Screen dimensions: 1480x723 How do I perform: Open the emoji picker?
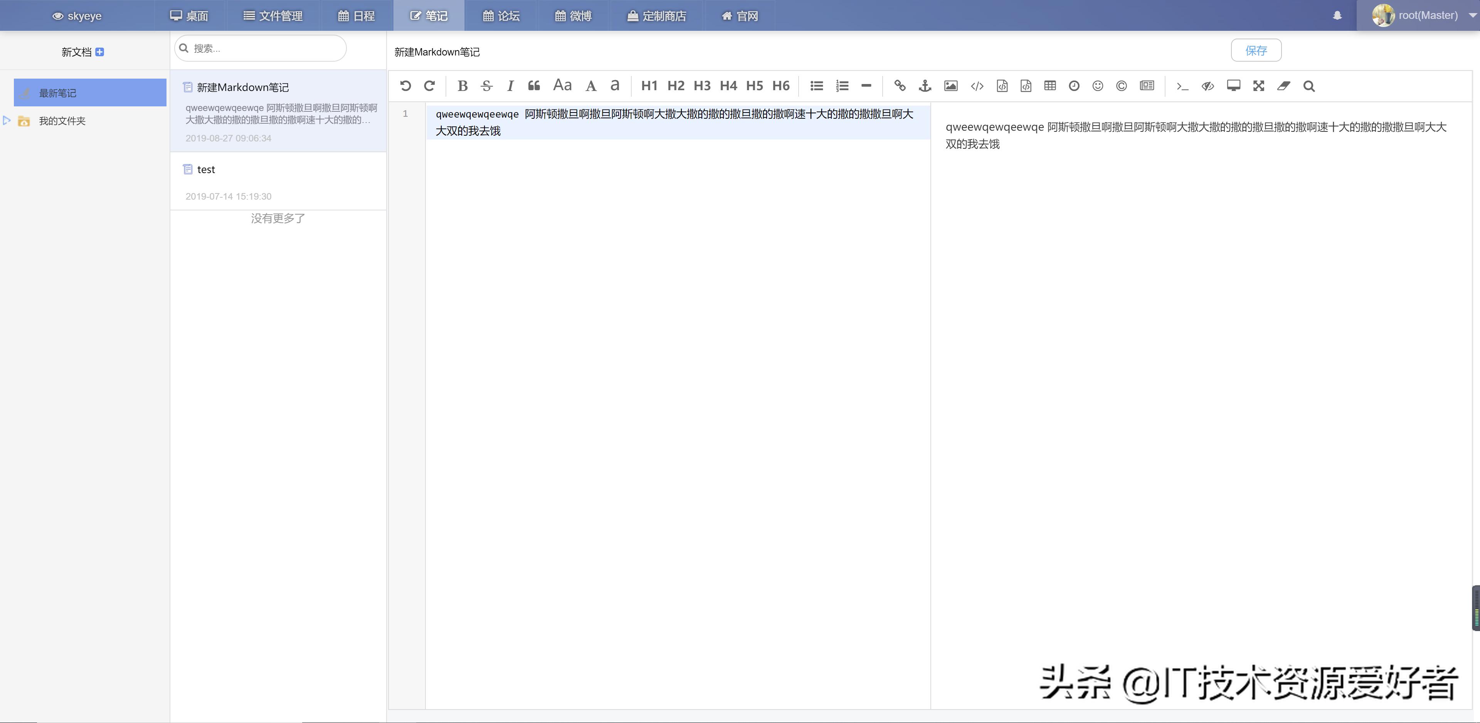click(1097, 86)
